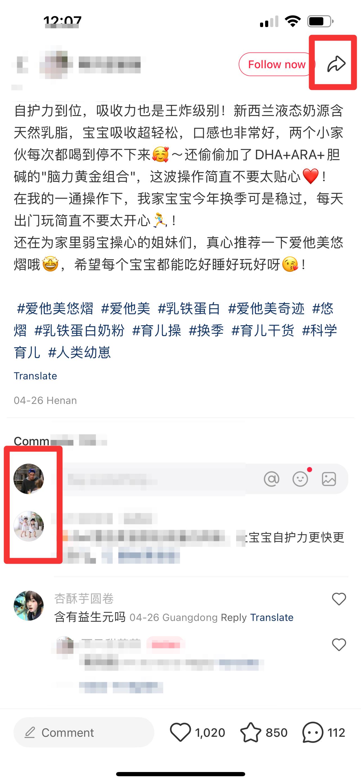Tap the @ mention icon
Screen dimensions: 361x783
coord(271,479)
